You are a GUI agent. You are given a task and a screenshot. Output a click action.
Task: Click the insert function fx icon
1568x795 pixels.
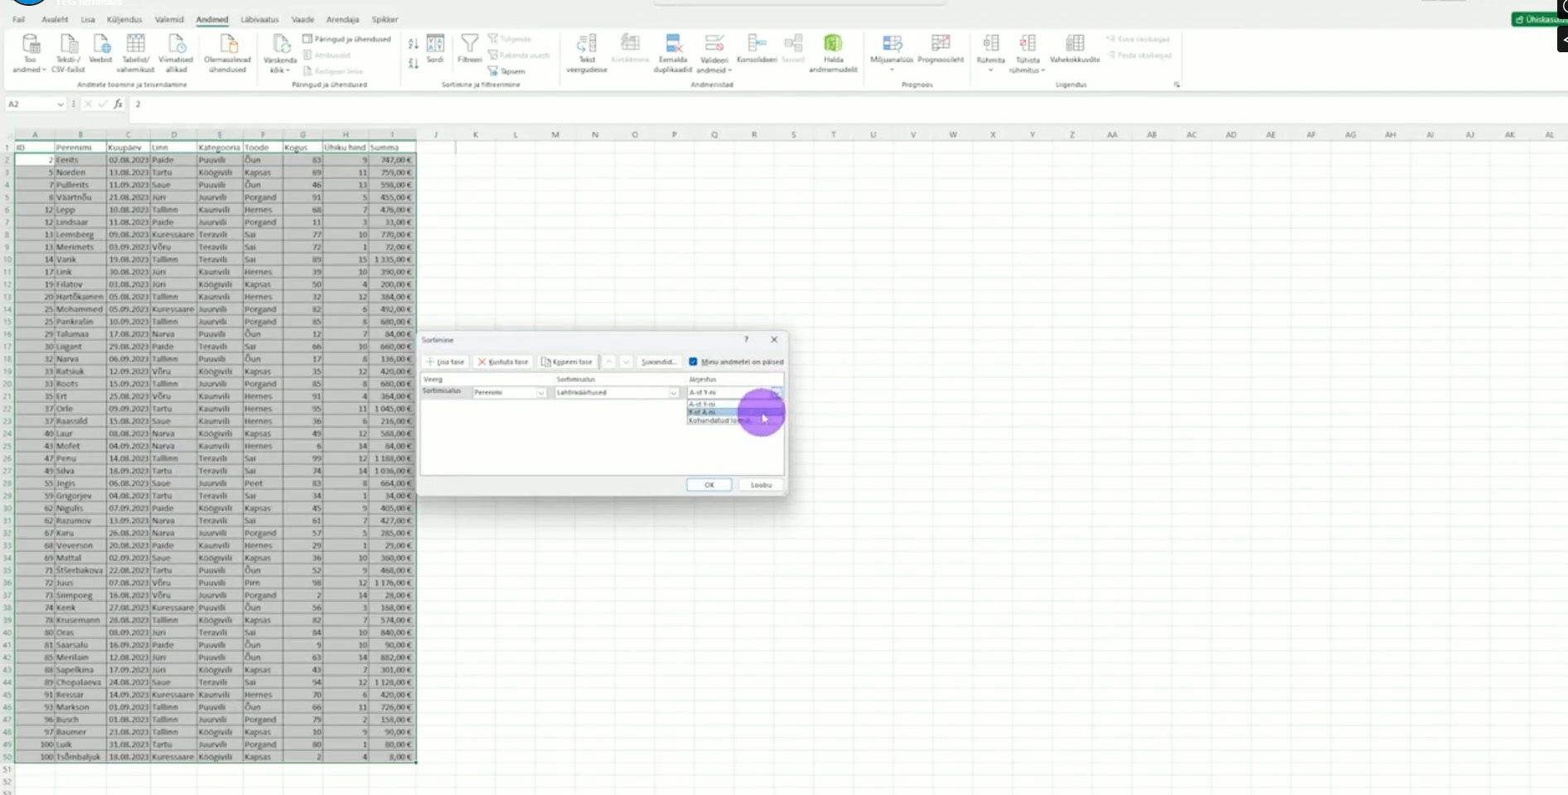click(119, 104)
